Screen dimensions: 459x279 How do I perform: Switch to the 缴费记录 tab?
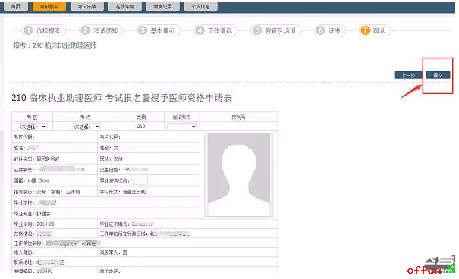click(x=163, y=6)
